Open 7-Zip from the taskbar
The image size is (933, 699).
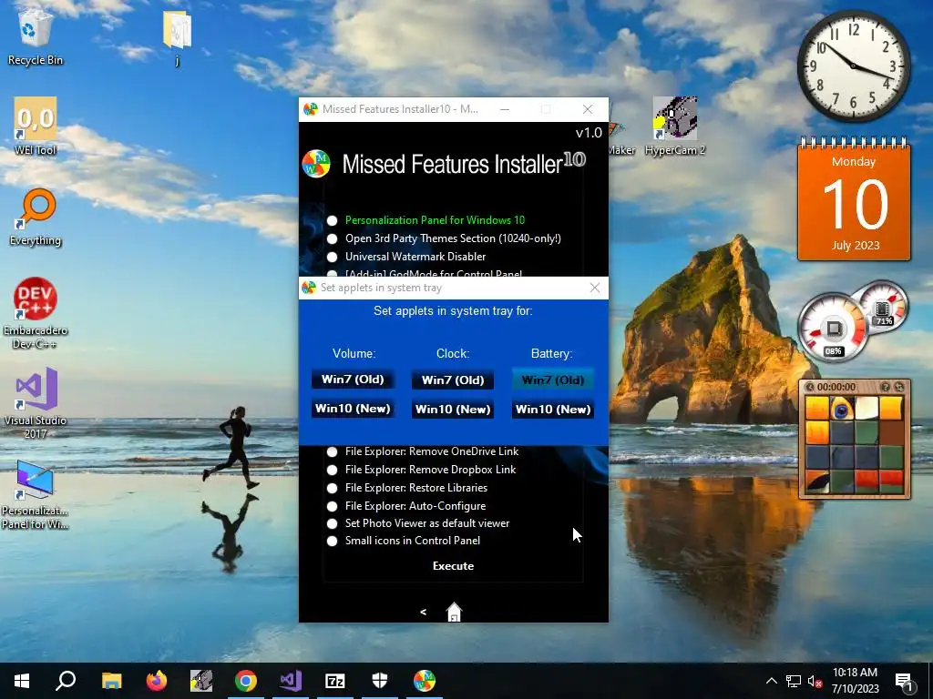click(x=335, y=681)
